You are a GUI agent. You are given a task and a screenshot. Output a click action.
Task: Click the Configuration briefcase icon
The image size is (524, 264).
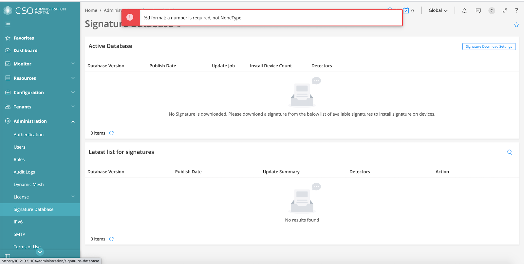coord(8,92)
